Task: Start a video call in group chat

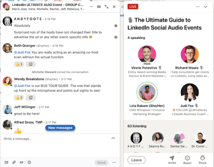Action: point(99,7)
